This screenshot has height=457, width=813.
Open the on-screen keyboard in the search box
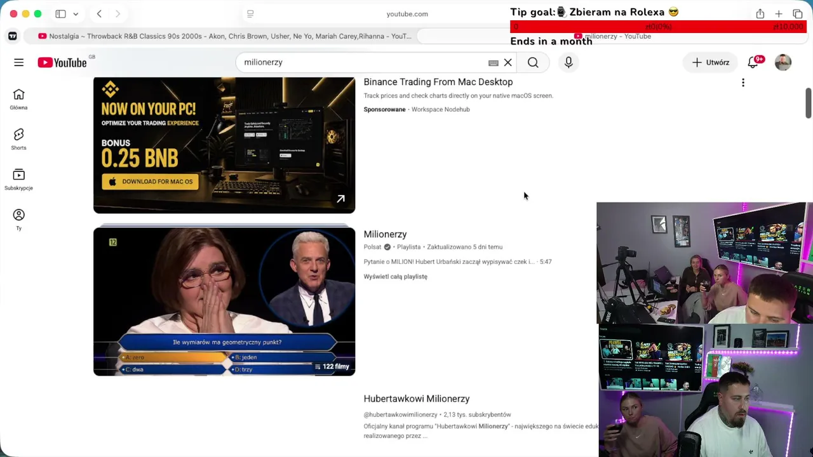point(494,63)
